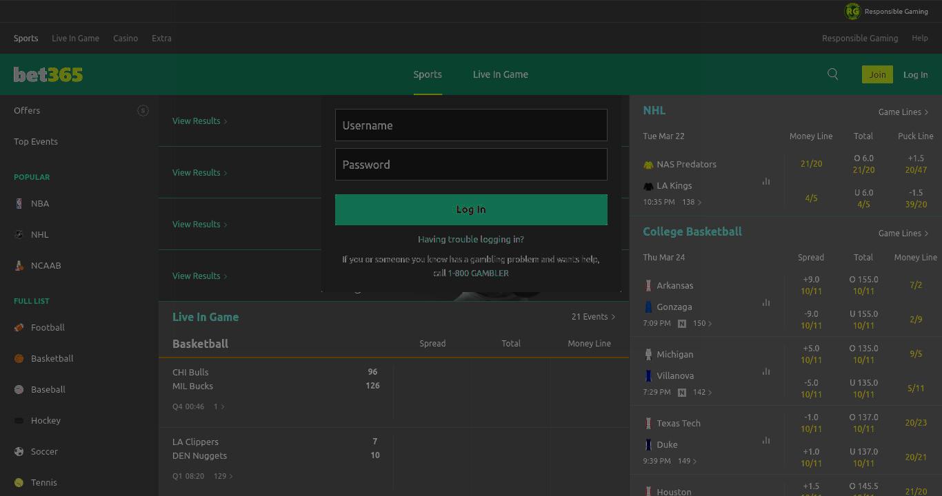Screen dimensions: 942x496
Task: Select NAS Predators money line 21/20
Action: [x=811, y=164]
